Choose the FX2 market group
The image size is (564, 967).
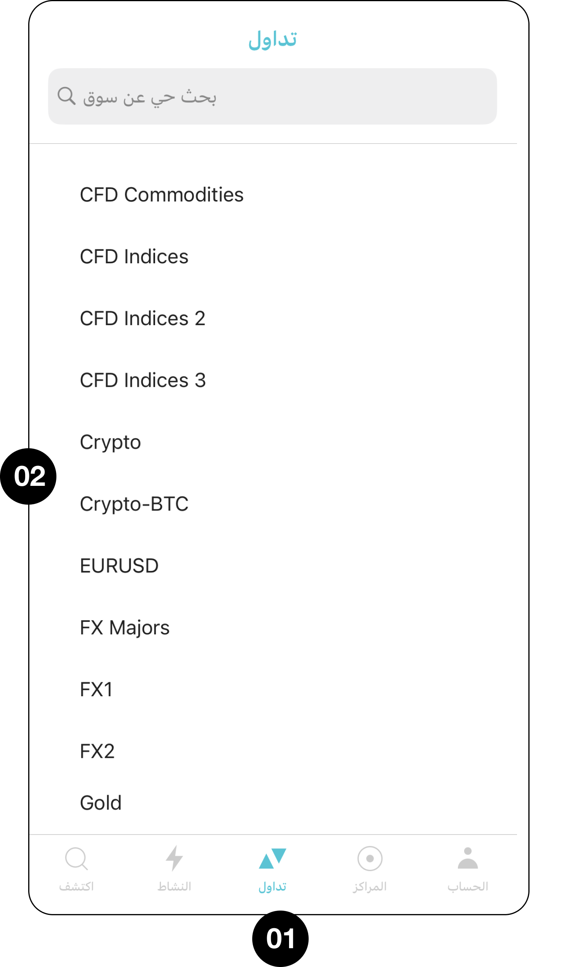pyautogui.click(x=98, y=752)
